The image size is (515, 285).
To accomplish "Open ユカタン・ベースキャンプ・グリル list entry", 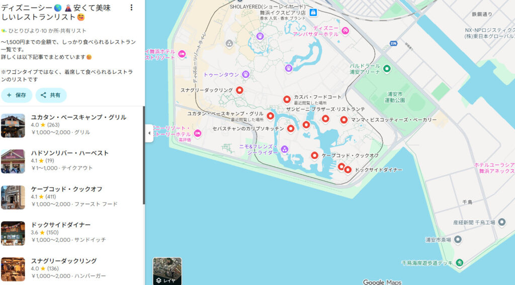I will (x=78, y=117).
